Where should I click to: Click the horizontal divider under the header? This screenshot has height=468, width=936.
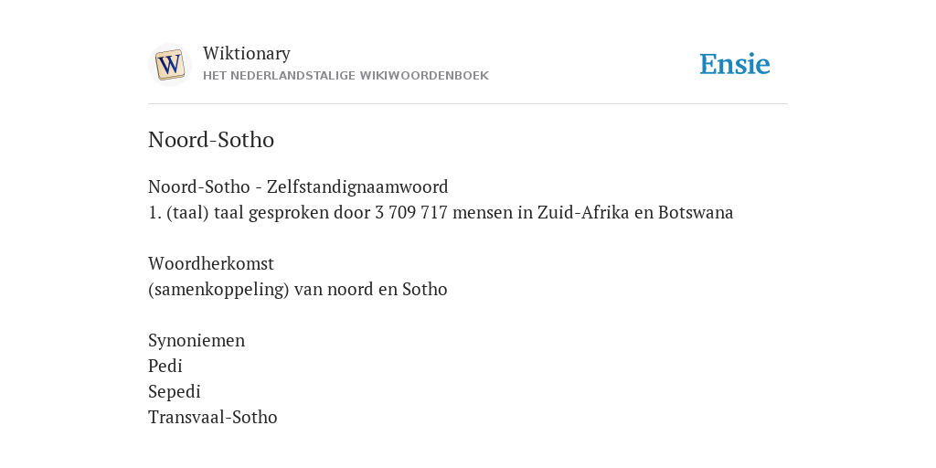coord(468,104)
